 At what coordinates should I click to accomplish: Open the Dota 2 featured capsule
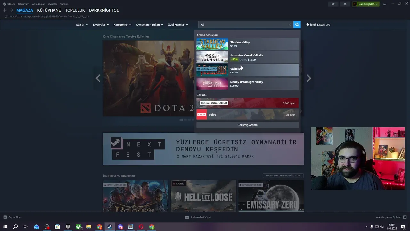point(149,78)
